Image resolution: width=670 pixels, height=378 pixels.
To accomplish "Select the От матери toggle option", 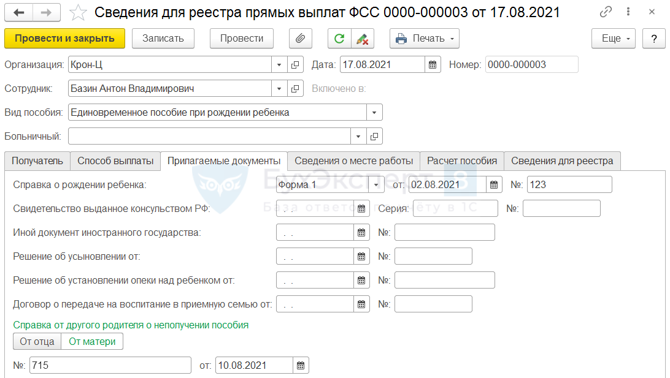I will pyautogui.click(x=92, y=342).
